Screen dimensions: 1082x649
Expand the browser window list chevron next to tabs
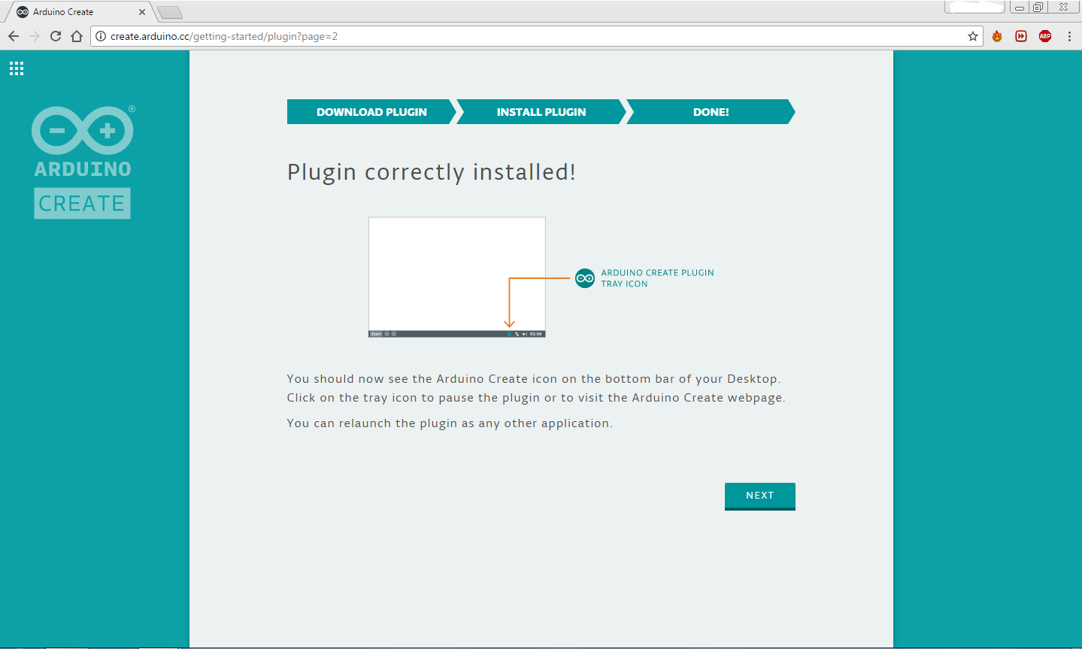pyautogui.click(x=169, y=11)
